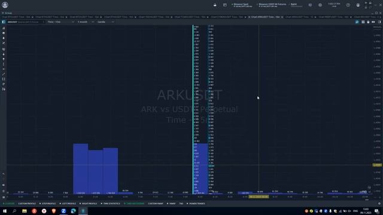Toggle the VWAP indicator
The image size is (383, 215).
(x=171, y=204)
